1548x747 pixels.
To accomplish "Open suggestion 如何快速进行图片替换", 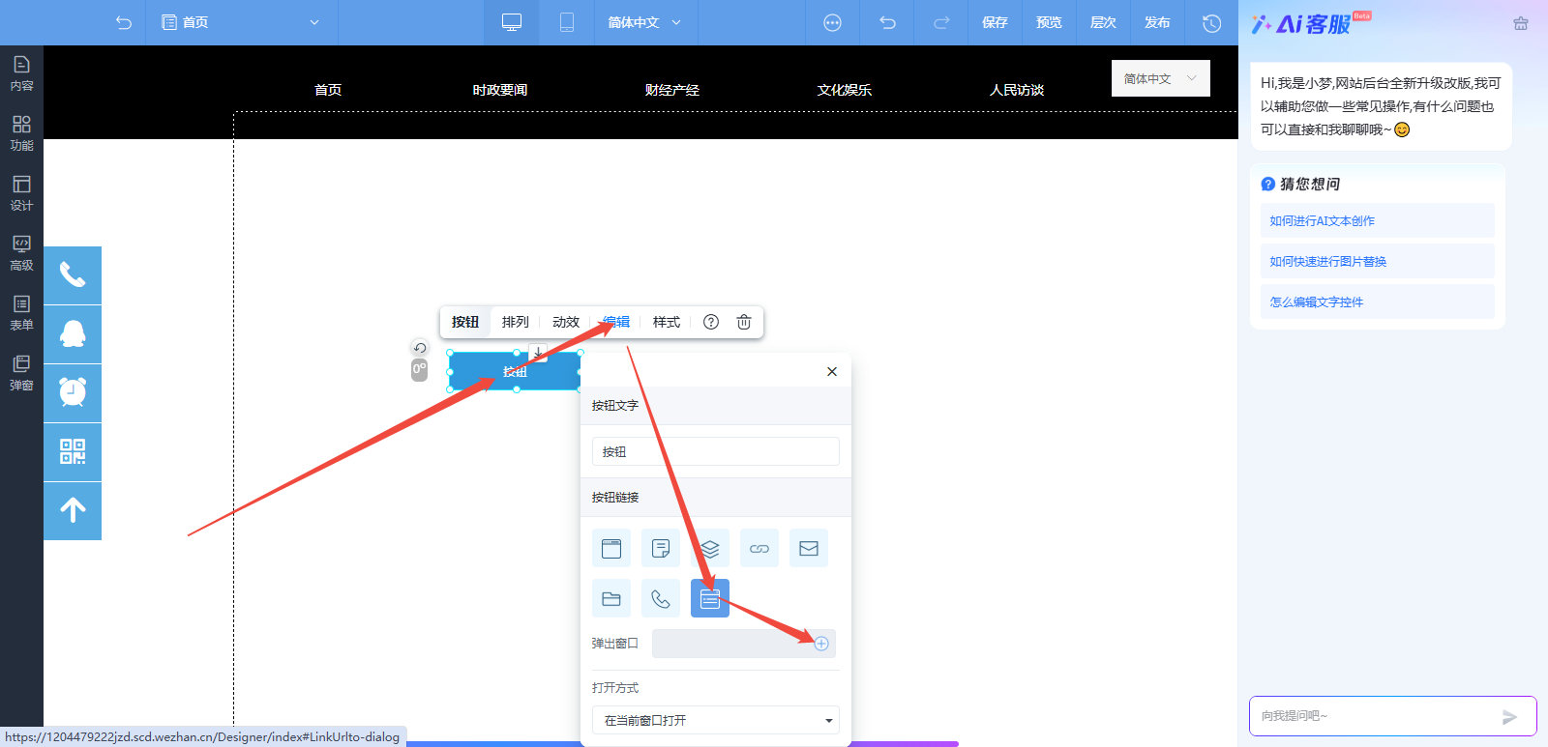I will click(x=1378, y=261).
